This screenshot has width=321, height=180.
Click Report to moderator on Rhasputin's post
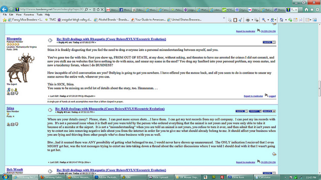coord(253,96)
